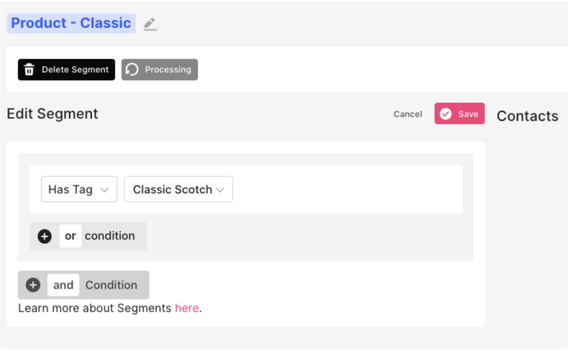Click plus icon beside or condition
This screenshot has width=568, height=351.
click(x=45, y=236)
